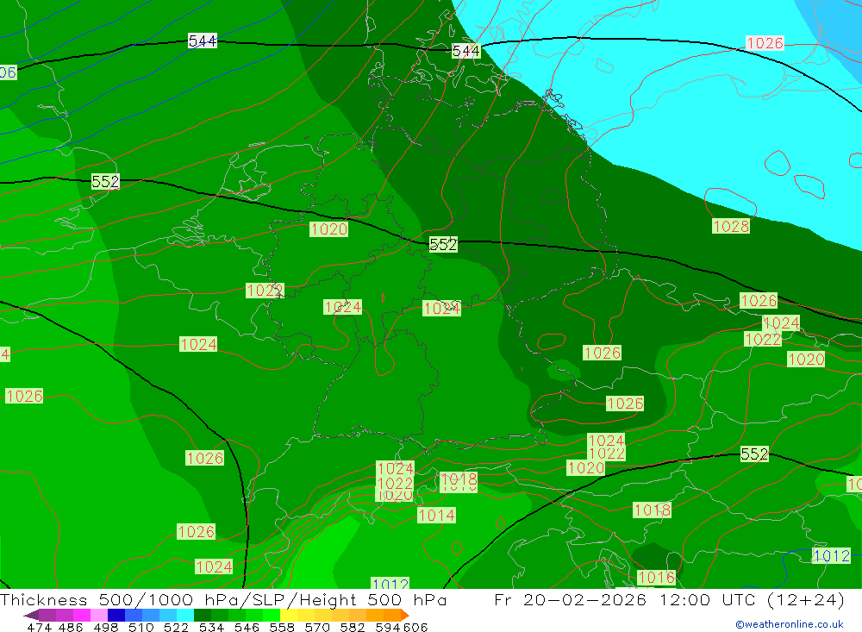Pick the bright lime green swatch next to yellow
Image resolution: width=862 pixels, height=632 pixels.
(x=271, y=615)
